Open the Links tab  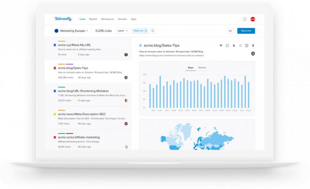click(83, 19)
